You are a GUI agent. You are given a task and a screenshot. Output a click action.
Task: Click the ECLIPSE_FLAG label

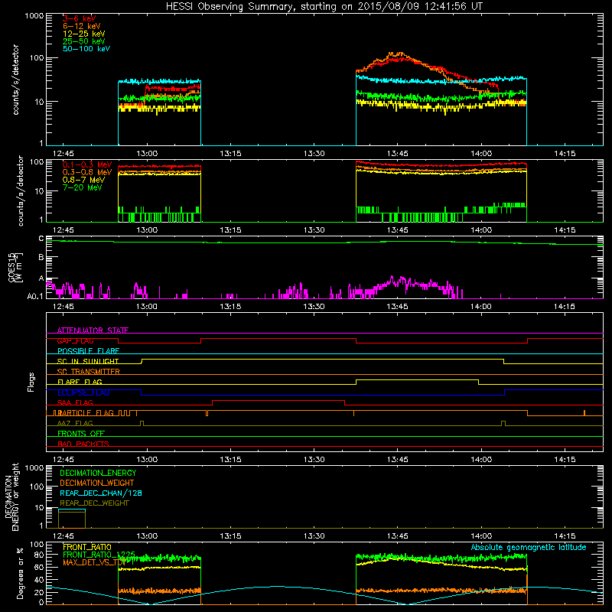tap(83, 392)
